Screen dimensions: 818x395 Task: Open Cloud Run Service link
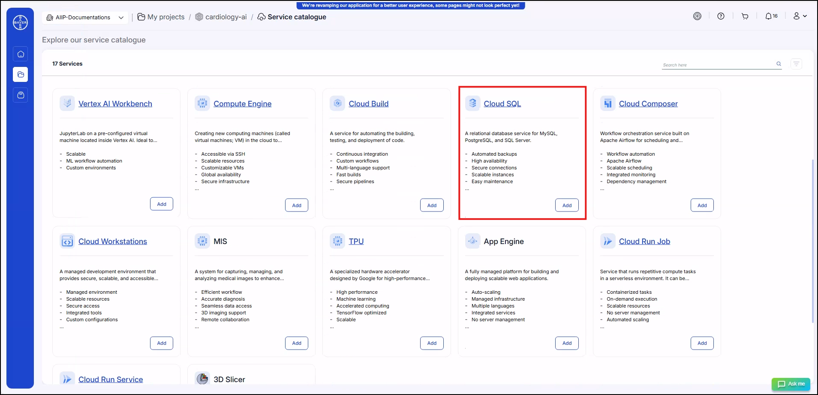pyautogui.click(x=111, y=380)
